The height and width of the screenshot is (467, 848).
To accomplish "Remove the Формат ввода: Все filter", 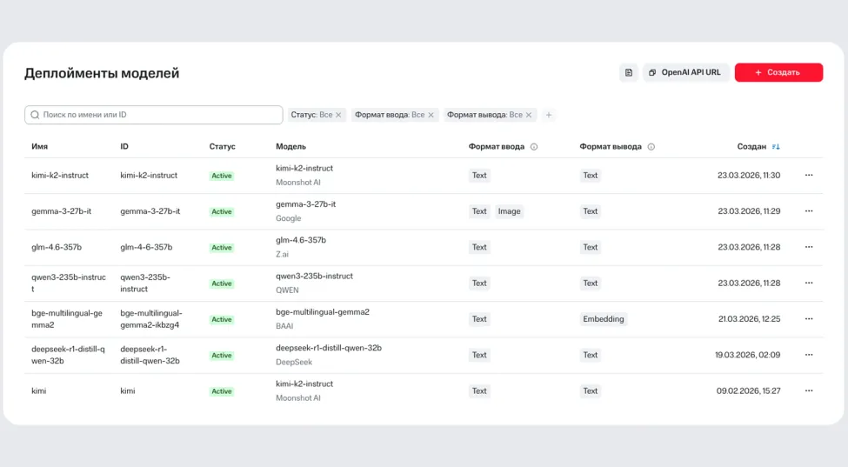I will pyautogui.click(x=431, y=115).
